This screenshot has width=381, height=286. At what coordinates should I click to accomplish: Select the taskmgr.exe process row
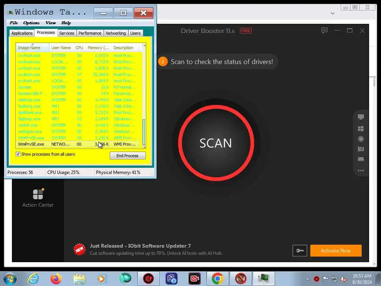tap(77, 119)
